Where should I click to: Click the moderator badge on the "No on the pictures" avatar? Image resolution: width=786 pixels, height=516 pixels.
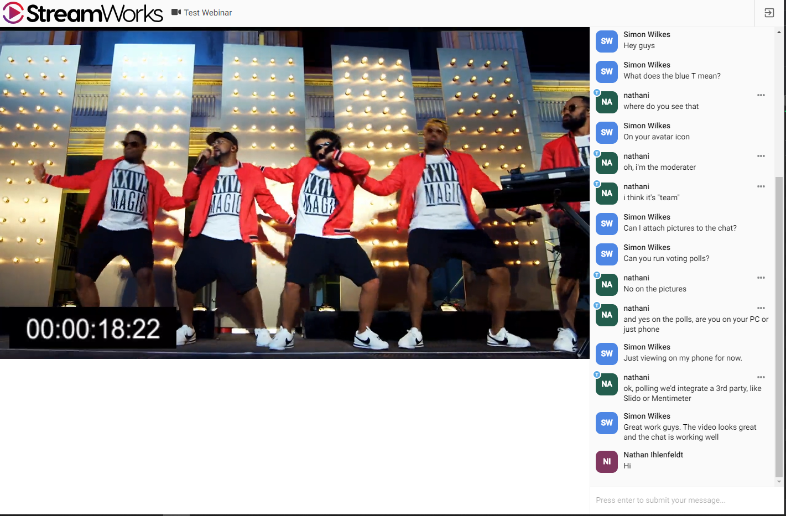tap(597, 275)
